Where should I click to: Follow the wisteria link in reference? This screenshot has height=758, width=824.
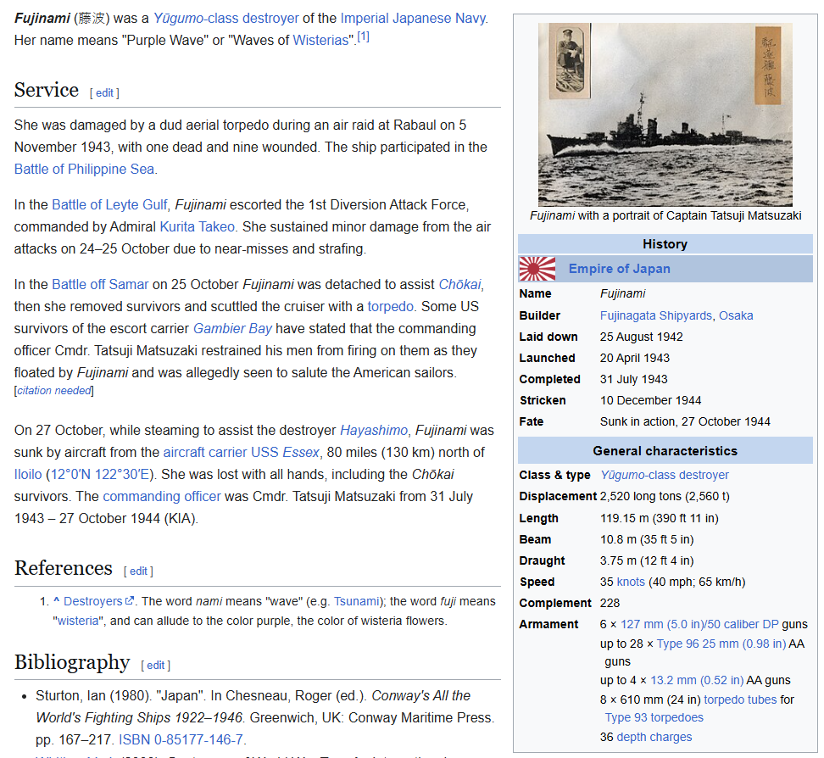78,621
